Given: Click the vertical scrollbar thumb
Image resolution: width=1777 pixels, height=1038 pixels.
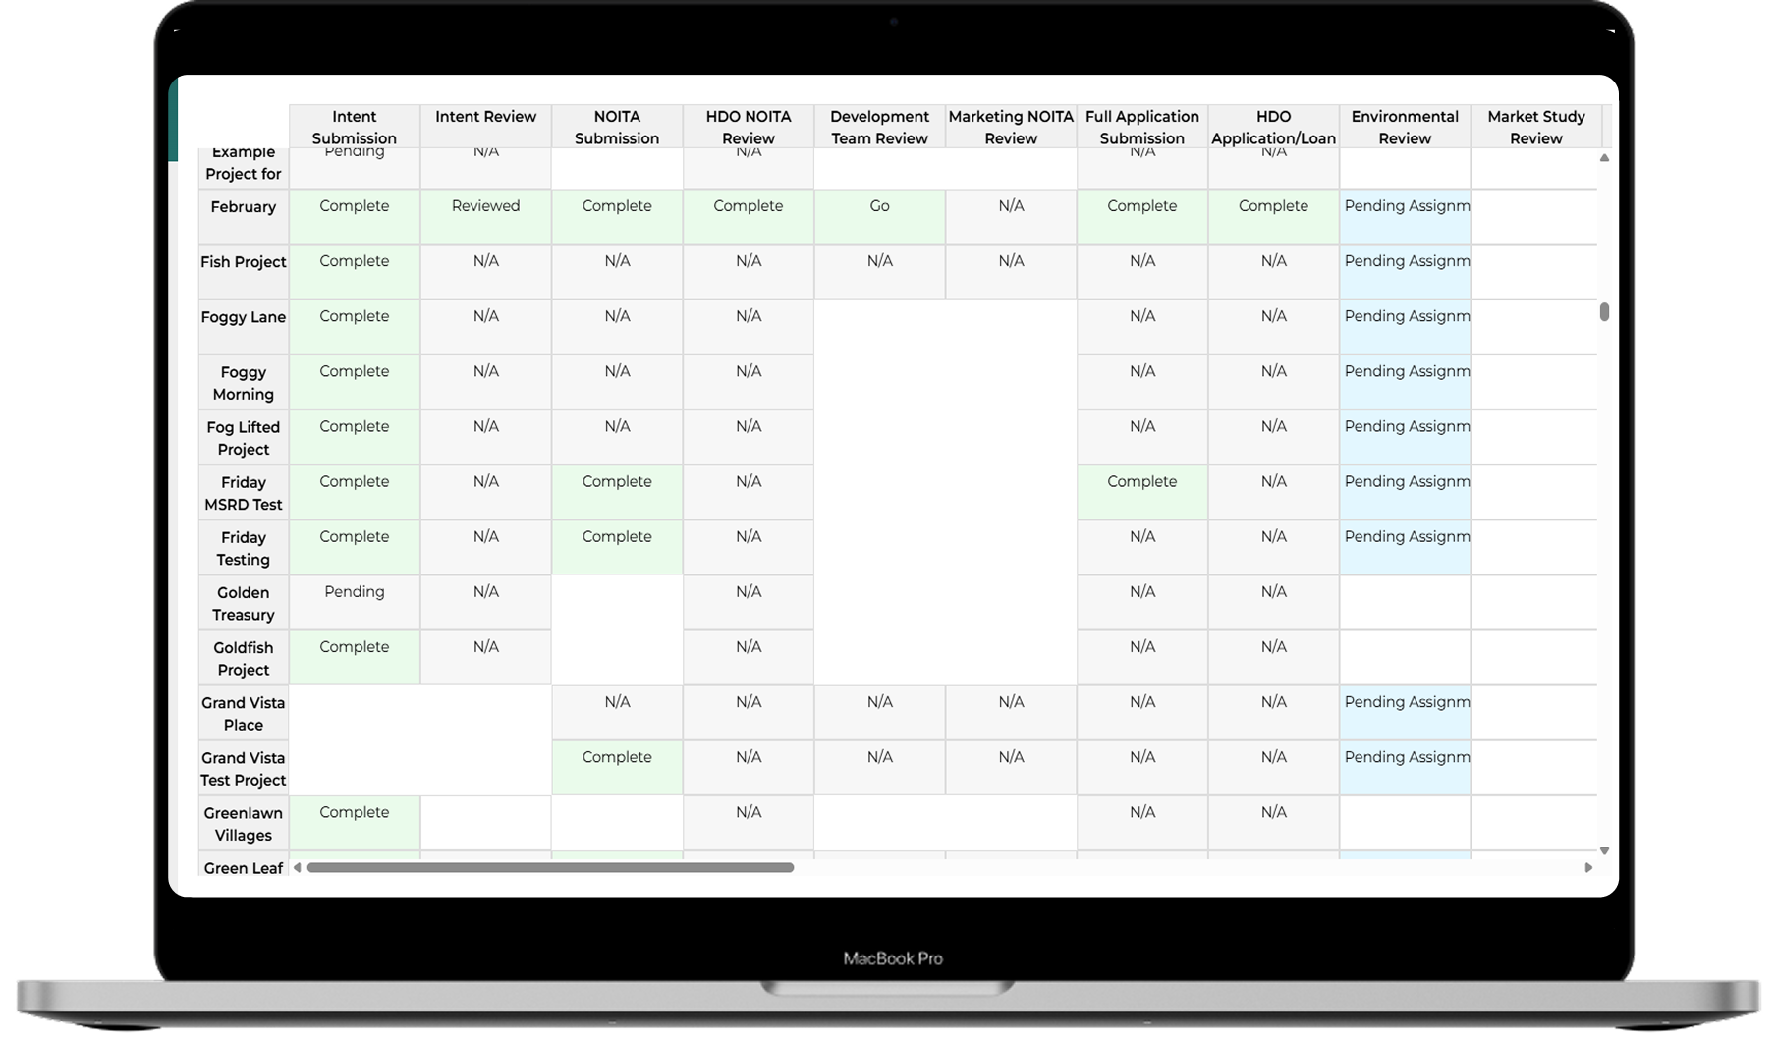Looking at the screenshot, I should tap(1604, 312).
